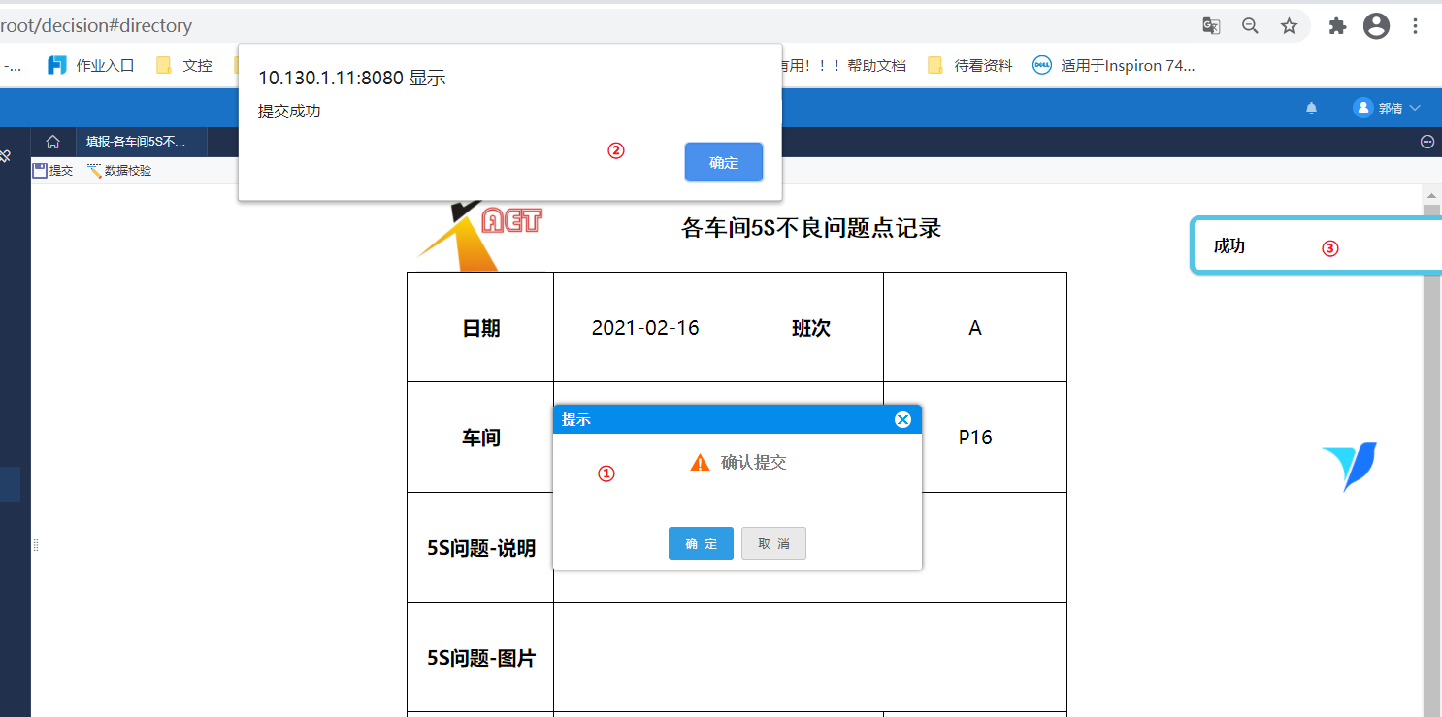Open the Chrome profile avatar
This screenshot has height=717, width=1442.
pos(1376,26)
